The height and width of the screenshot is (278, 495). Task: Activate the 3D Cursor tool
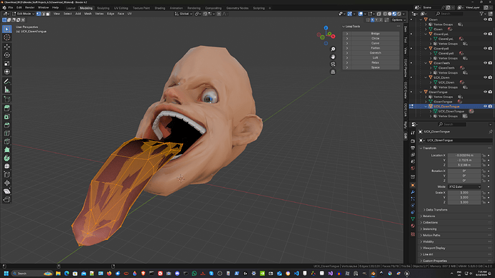click(7, 37)
